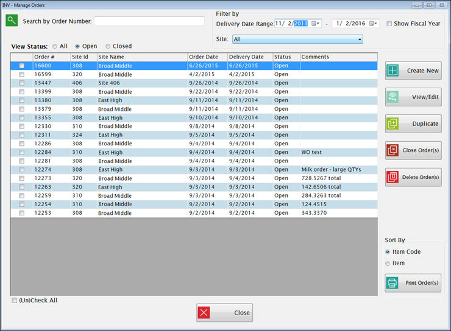Check the box for order 13447
451x331 pixels.
(22, 83)
